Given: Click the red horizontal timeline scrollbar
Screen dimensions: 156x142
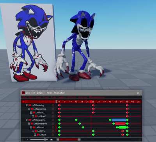Looking at the screenshot, I should pos(69,140).
